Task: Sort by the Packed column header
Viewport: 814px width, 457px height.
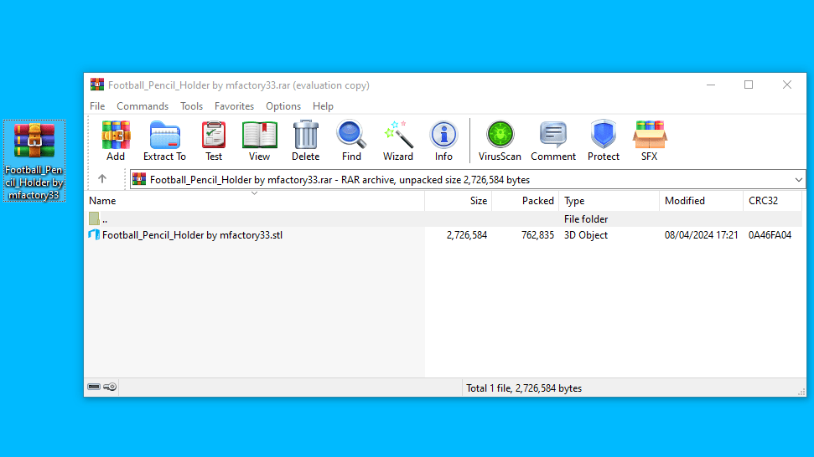Action: click(x=525, y=201)
